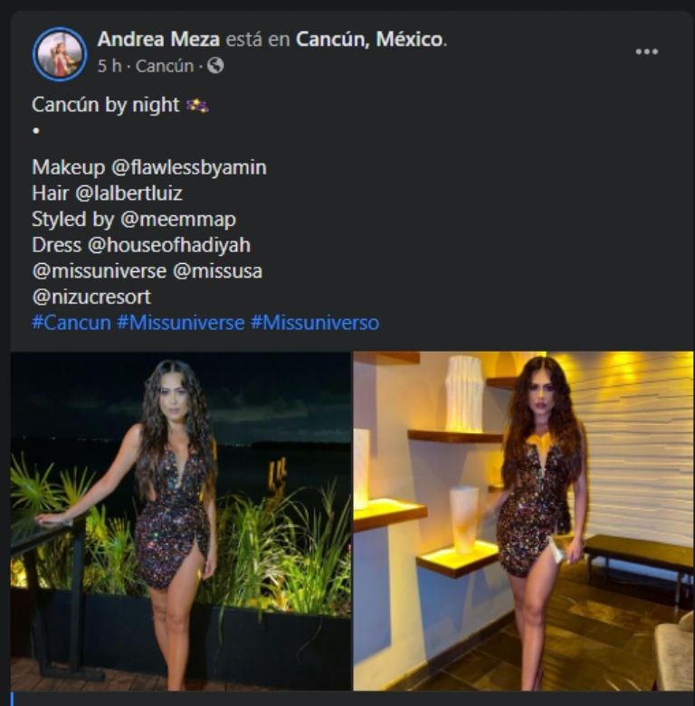Viewport: 695px width, 706px height.
Task: Click the @missusa mention text
Action: 218,271
